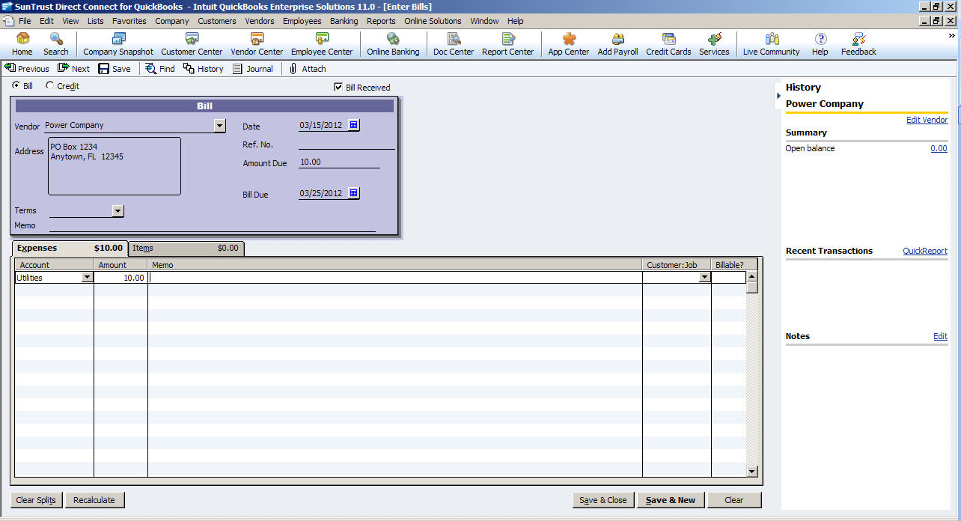Open the Lists menu

tap(96, 21)
